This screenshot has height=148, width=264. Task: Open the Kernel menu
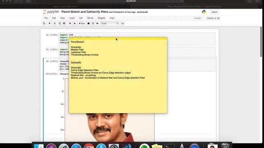[x=90, y=18]
